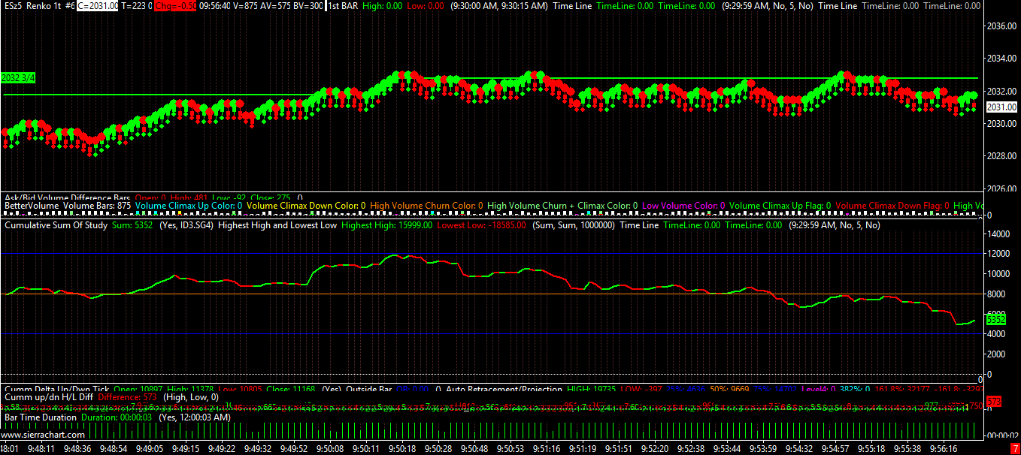Image resolution: width=1021 pixels, height=455 pixels.
Task: Click the Volume Climax Up Flag: 0 label
Action: (x=780, y=205)
